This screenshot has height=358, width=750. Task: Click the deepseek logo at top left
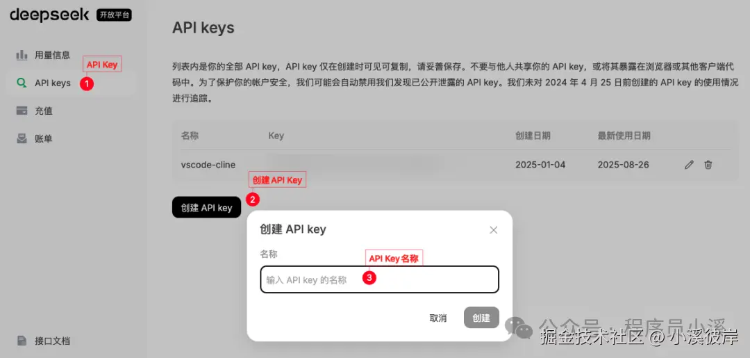coord(49,15)
